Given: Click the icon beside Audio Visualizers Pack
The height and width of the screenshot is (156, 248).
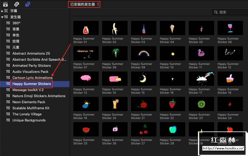Looking at the screenshot, I should coord(8,72).
